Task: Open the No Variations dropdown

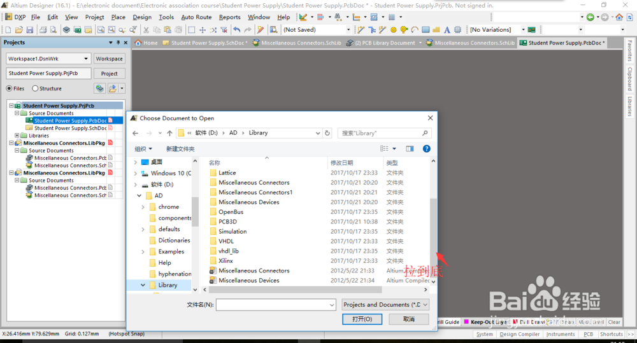Action: pyautogui.click(x=523, y=30)
